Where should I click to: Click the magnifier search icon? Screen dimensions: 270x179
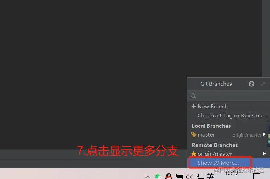coord(193,96)
